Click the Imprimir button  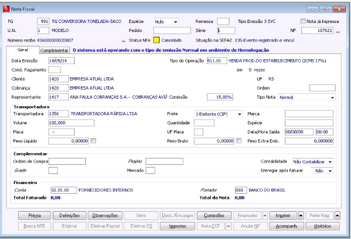pyautogui.click(x=283, y=216)
